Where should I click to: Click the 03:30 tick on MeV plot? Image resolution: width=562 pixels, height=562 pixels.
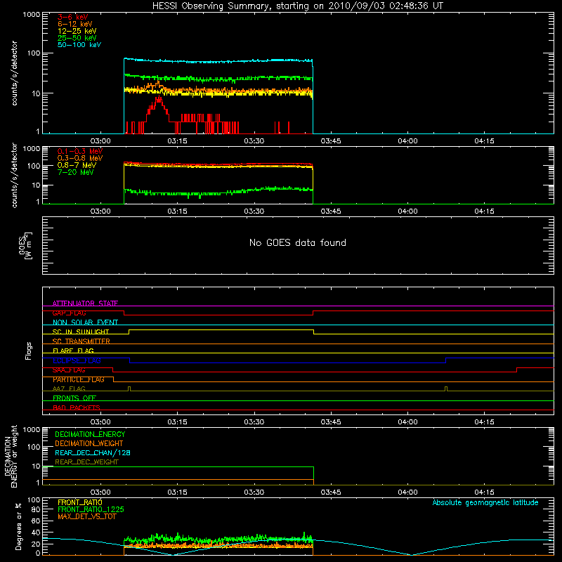click(x=254, y=211)
